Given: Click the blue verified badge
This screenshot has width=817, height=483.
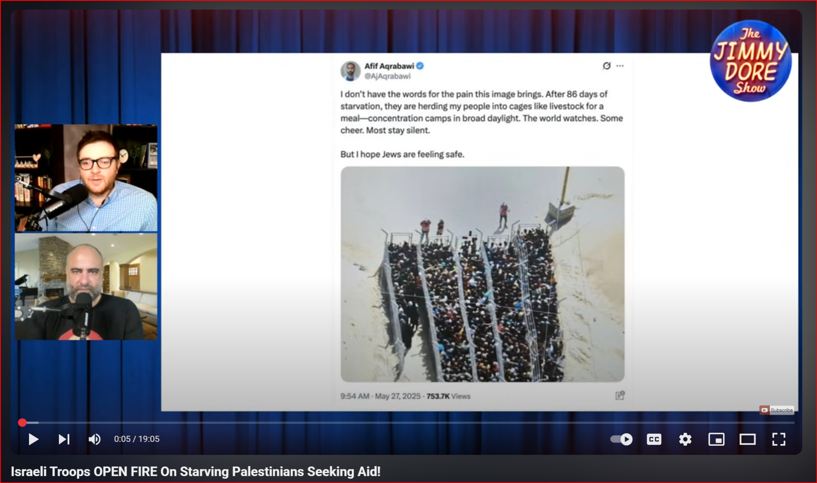Looking at the screenshot, I should 420,66.
